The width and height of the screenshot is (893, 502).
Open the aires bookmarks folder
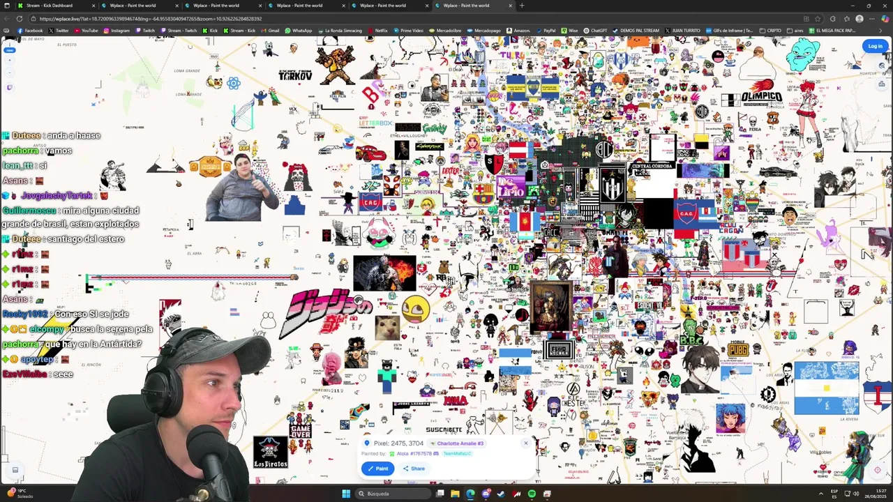click(795, 31)
